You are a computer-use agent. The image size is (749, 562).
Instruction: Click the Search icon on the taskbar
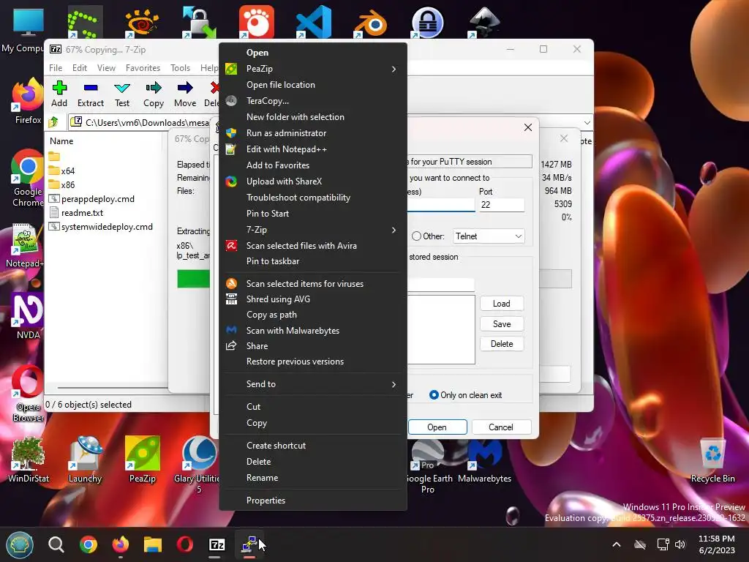pyautogui.click(x=56, y=544)
